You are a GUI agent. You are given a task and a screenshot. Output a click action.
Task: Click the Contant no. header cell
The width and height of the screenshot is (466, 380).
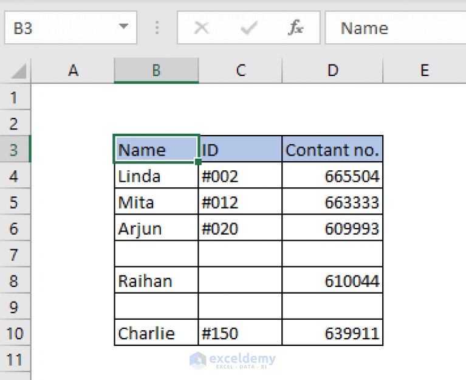pos(332,149)
